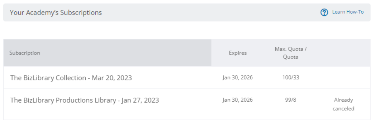The image size is (380, 129).
Task: Open The BizLibrary Collection subscription
Action: 71,78
